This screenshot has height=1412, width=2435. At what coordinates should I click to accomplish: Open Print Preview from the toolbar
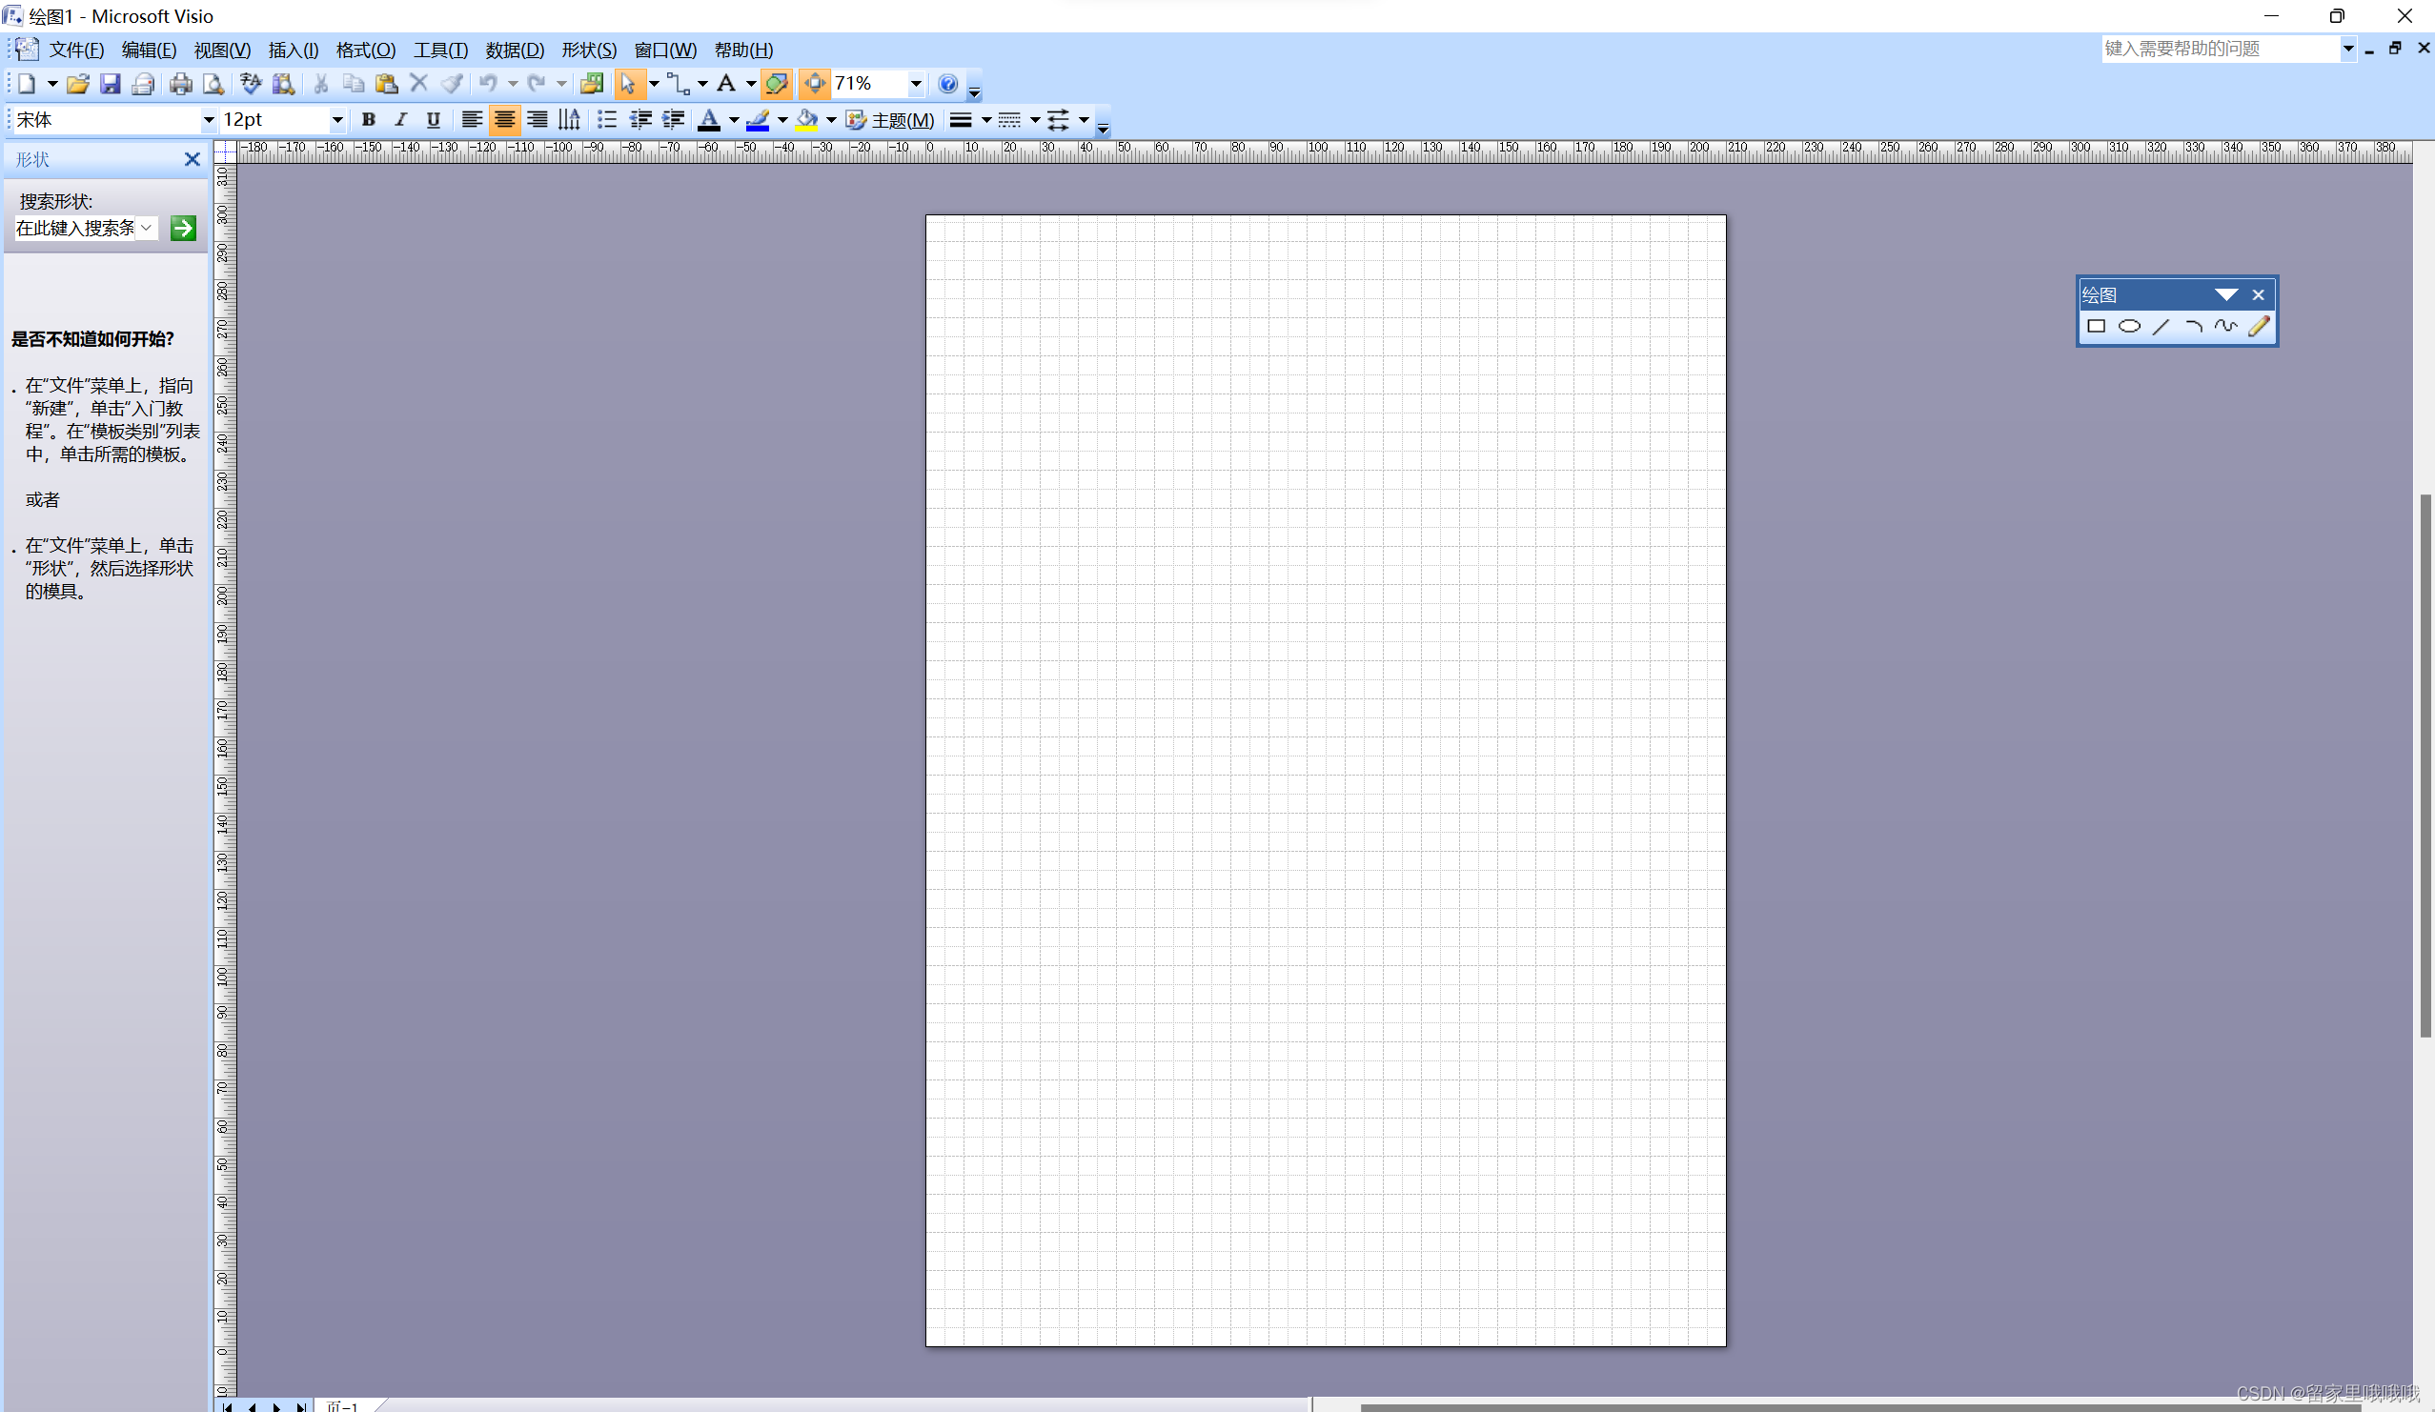213,84
